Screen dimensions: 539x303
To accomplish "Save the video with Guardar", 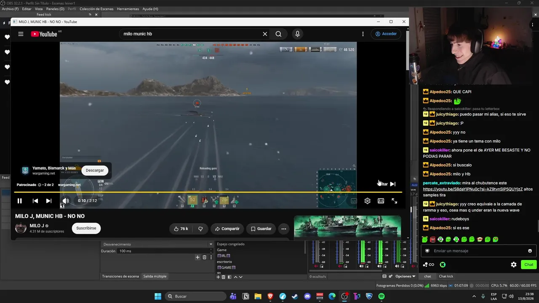I will pyautogui.click(x=261, y=229).
